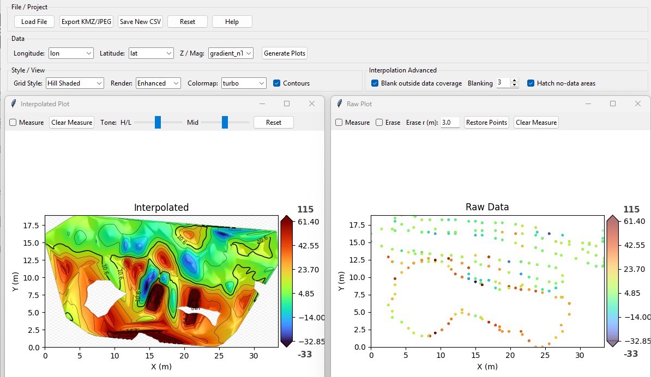The width and height of the screenshot is (651, 377).
Task: Disable Hatch no-data areas option
Action: [x=531, y=83]
